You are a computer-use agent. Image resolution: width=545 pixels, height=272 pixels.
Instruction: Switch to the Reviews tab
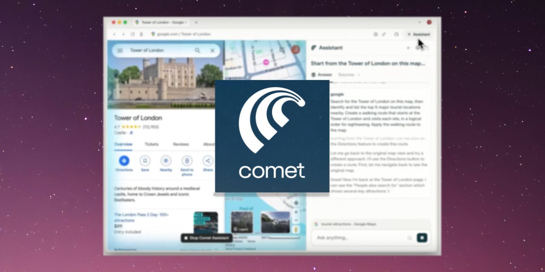click(181, 144)
